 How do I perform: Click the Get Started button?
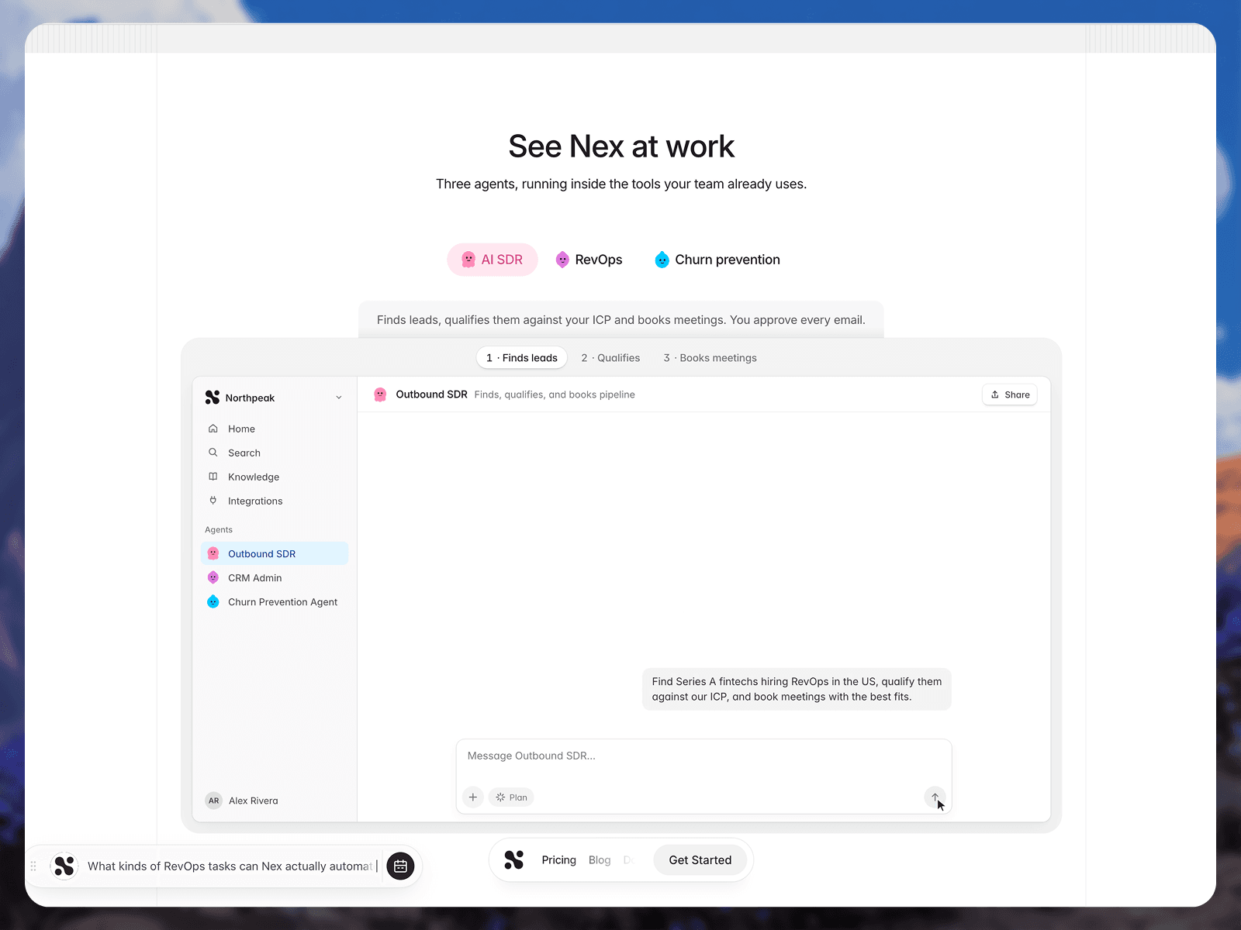coord(700,860)
